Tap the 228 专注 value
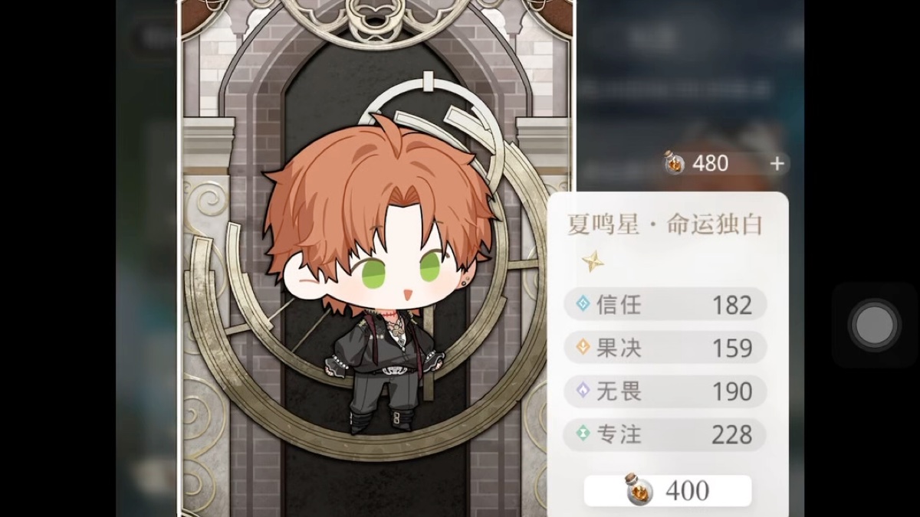 tap(731, 435)
